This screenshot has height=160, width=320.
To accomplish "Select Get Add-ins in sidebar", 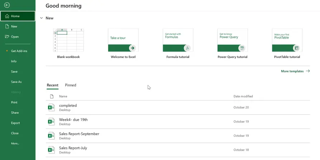I will tap(19, 51).
